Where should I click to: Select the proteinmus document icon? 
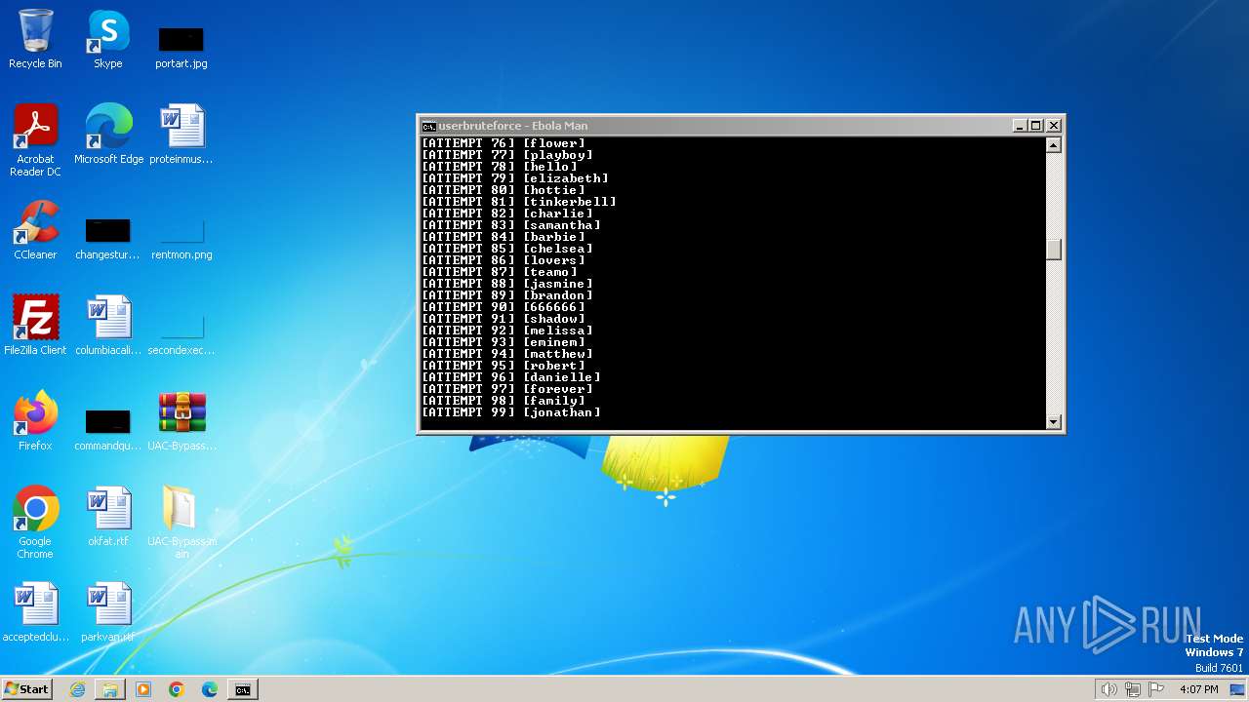tap(181, 135)
